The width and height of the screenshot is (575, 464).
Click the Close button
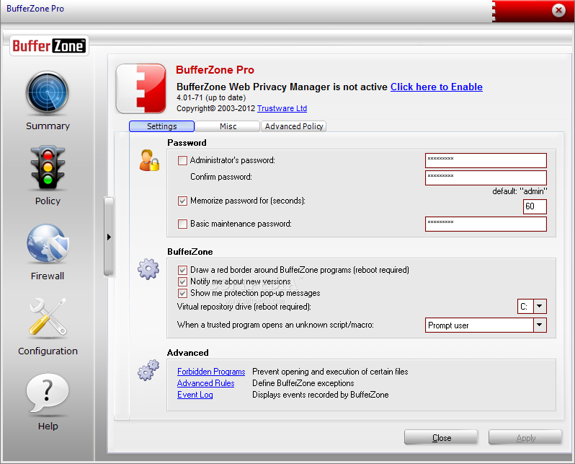click(x=441, y=438)
